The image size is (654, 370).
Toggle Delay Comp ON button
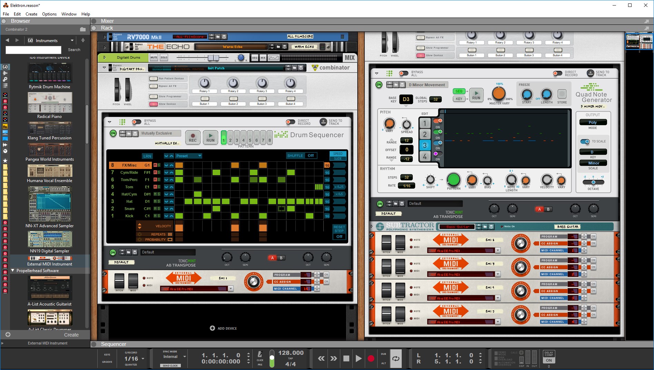tap(549, 360)
